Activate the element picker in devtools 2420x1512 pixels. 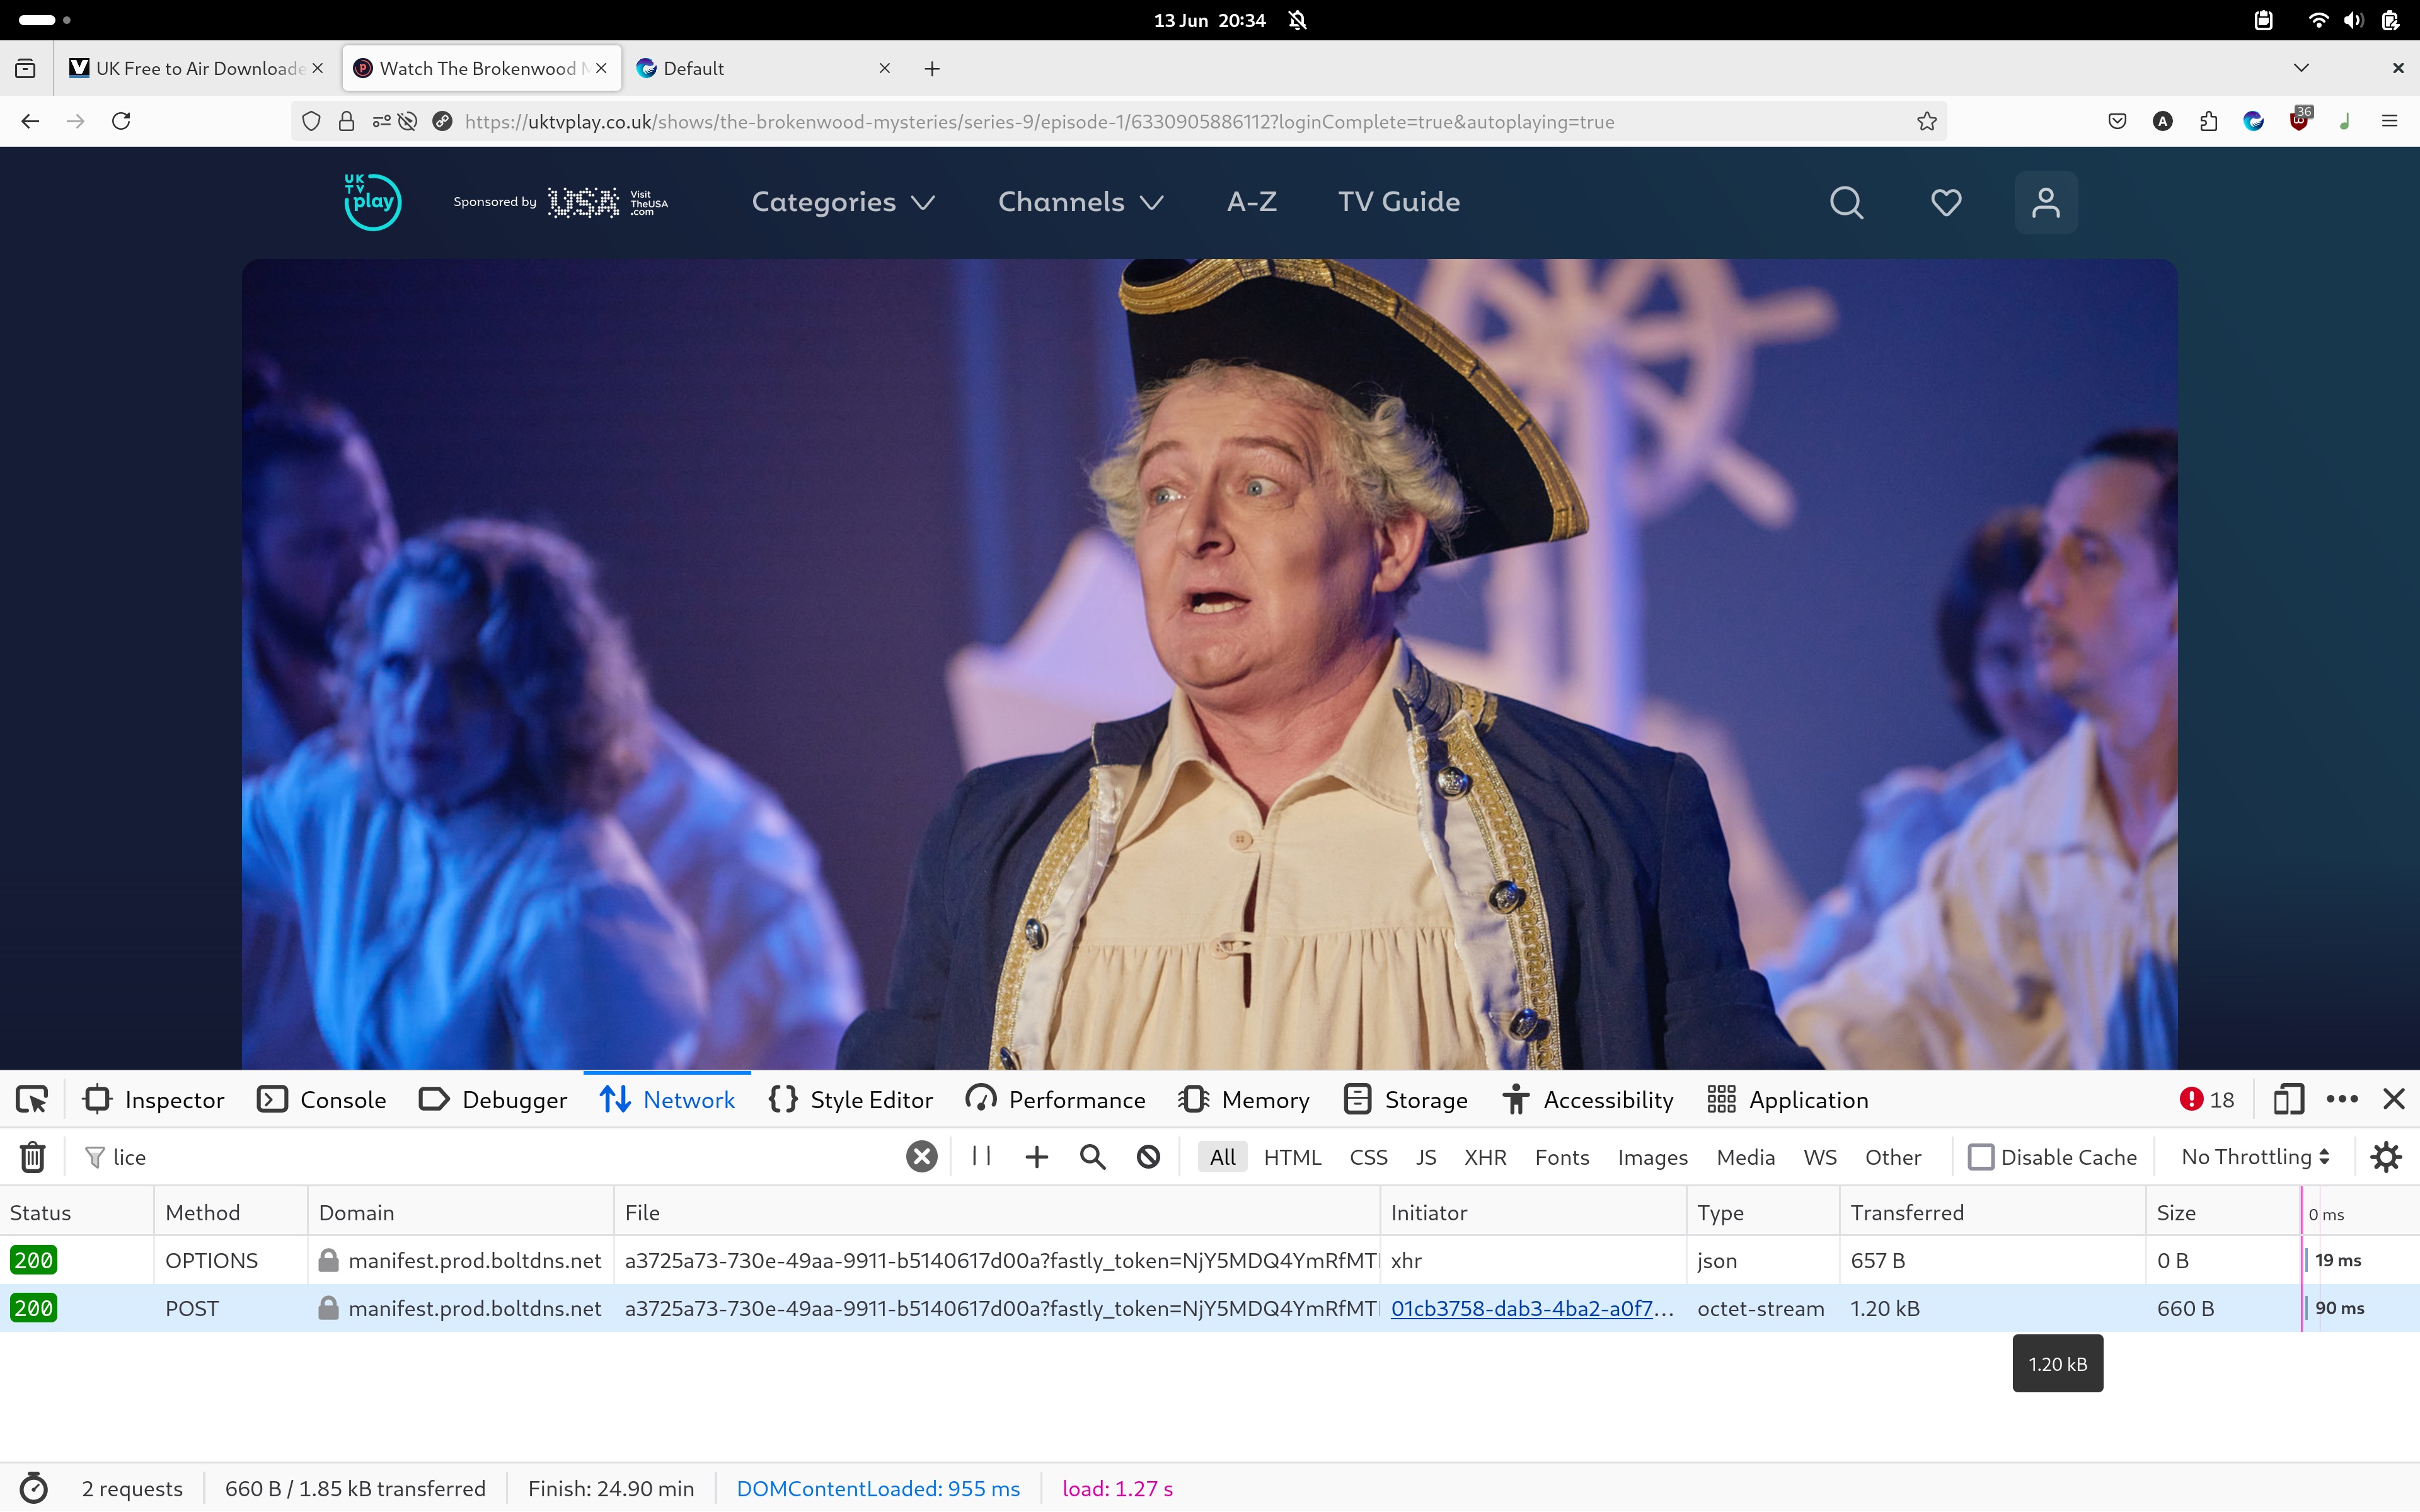point(31,1100)
